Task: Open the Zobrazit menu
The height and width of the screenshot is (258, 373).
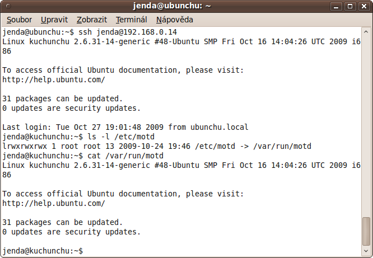Action: 92,20
